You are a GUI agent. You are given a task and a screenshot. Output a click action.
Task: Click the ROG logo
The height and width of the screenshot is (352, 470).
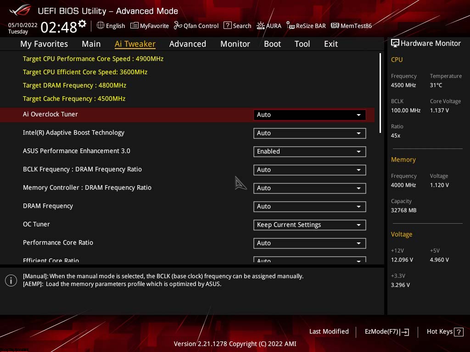20,11
